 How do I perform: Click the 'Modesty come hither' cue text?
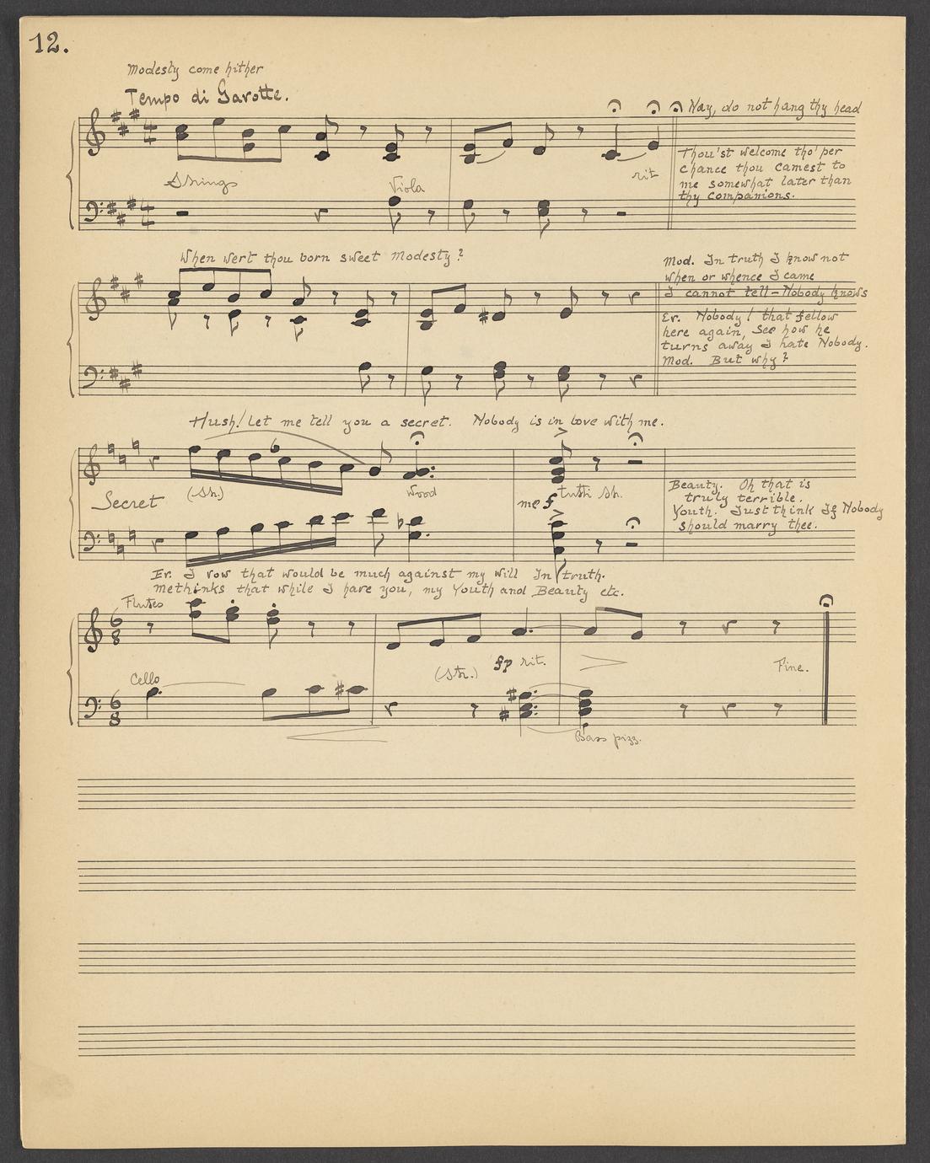point(195,69)
